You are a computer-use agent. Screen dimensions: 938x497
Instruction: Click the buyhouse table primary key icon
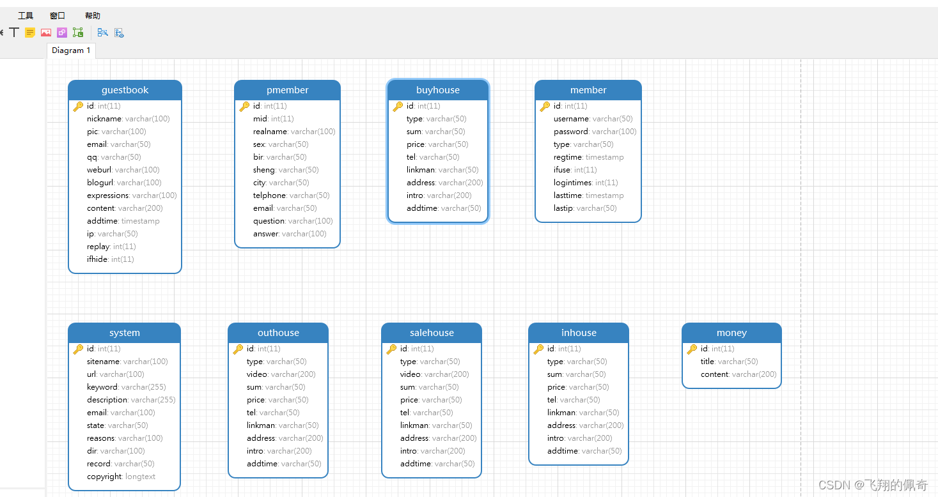[398, 107]
